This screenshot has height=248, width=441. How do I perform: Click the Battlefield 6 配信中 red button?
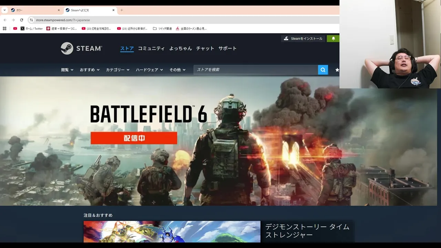pyautogui.click(x=134, y=138)
